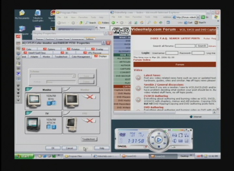
Task: Click the Latest News forum icon
Action: 138,78
